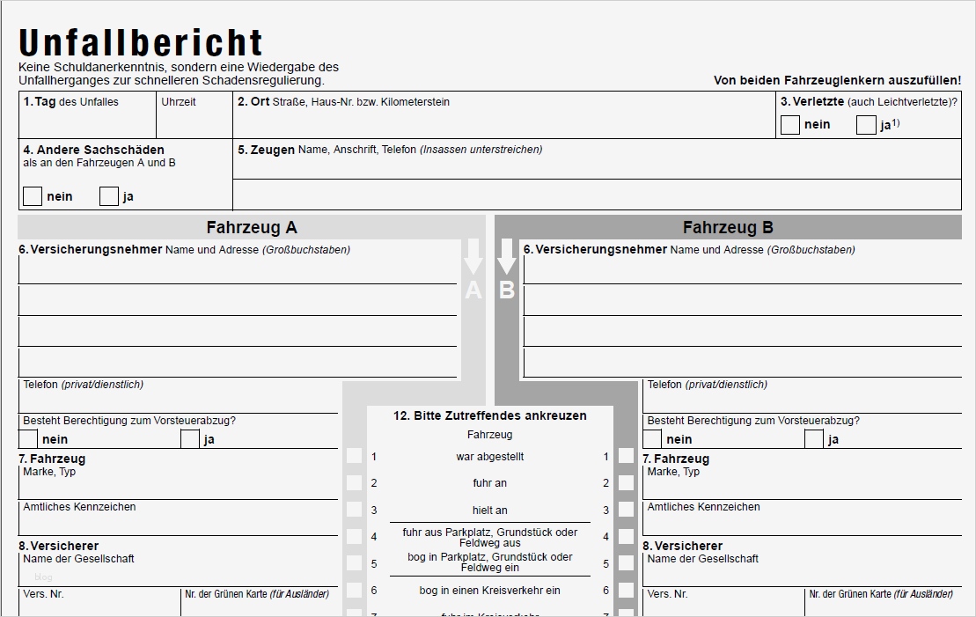The height and width of the screenshot is (617, 976).
Task: Click Fahrzeug B 'Marke, Typ' field
Action: 803,482
